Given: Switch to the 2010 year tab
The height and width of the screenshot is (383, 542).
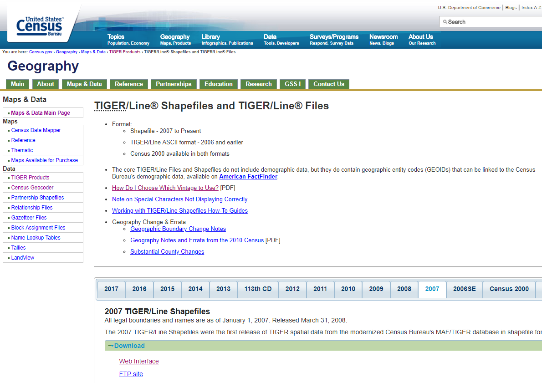Looking at the screenshot, I should pyautogui.click(x=348, y=289).
